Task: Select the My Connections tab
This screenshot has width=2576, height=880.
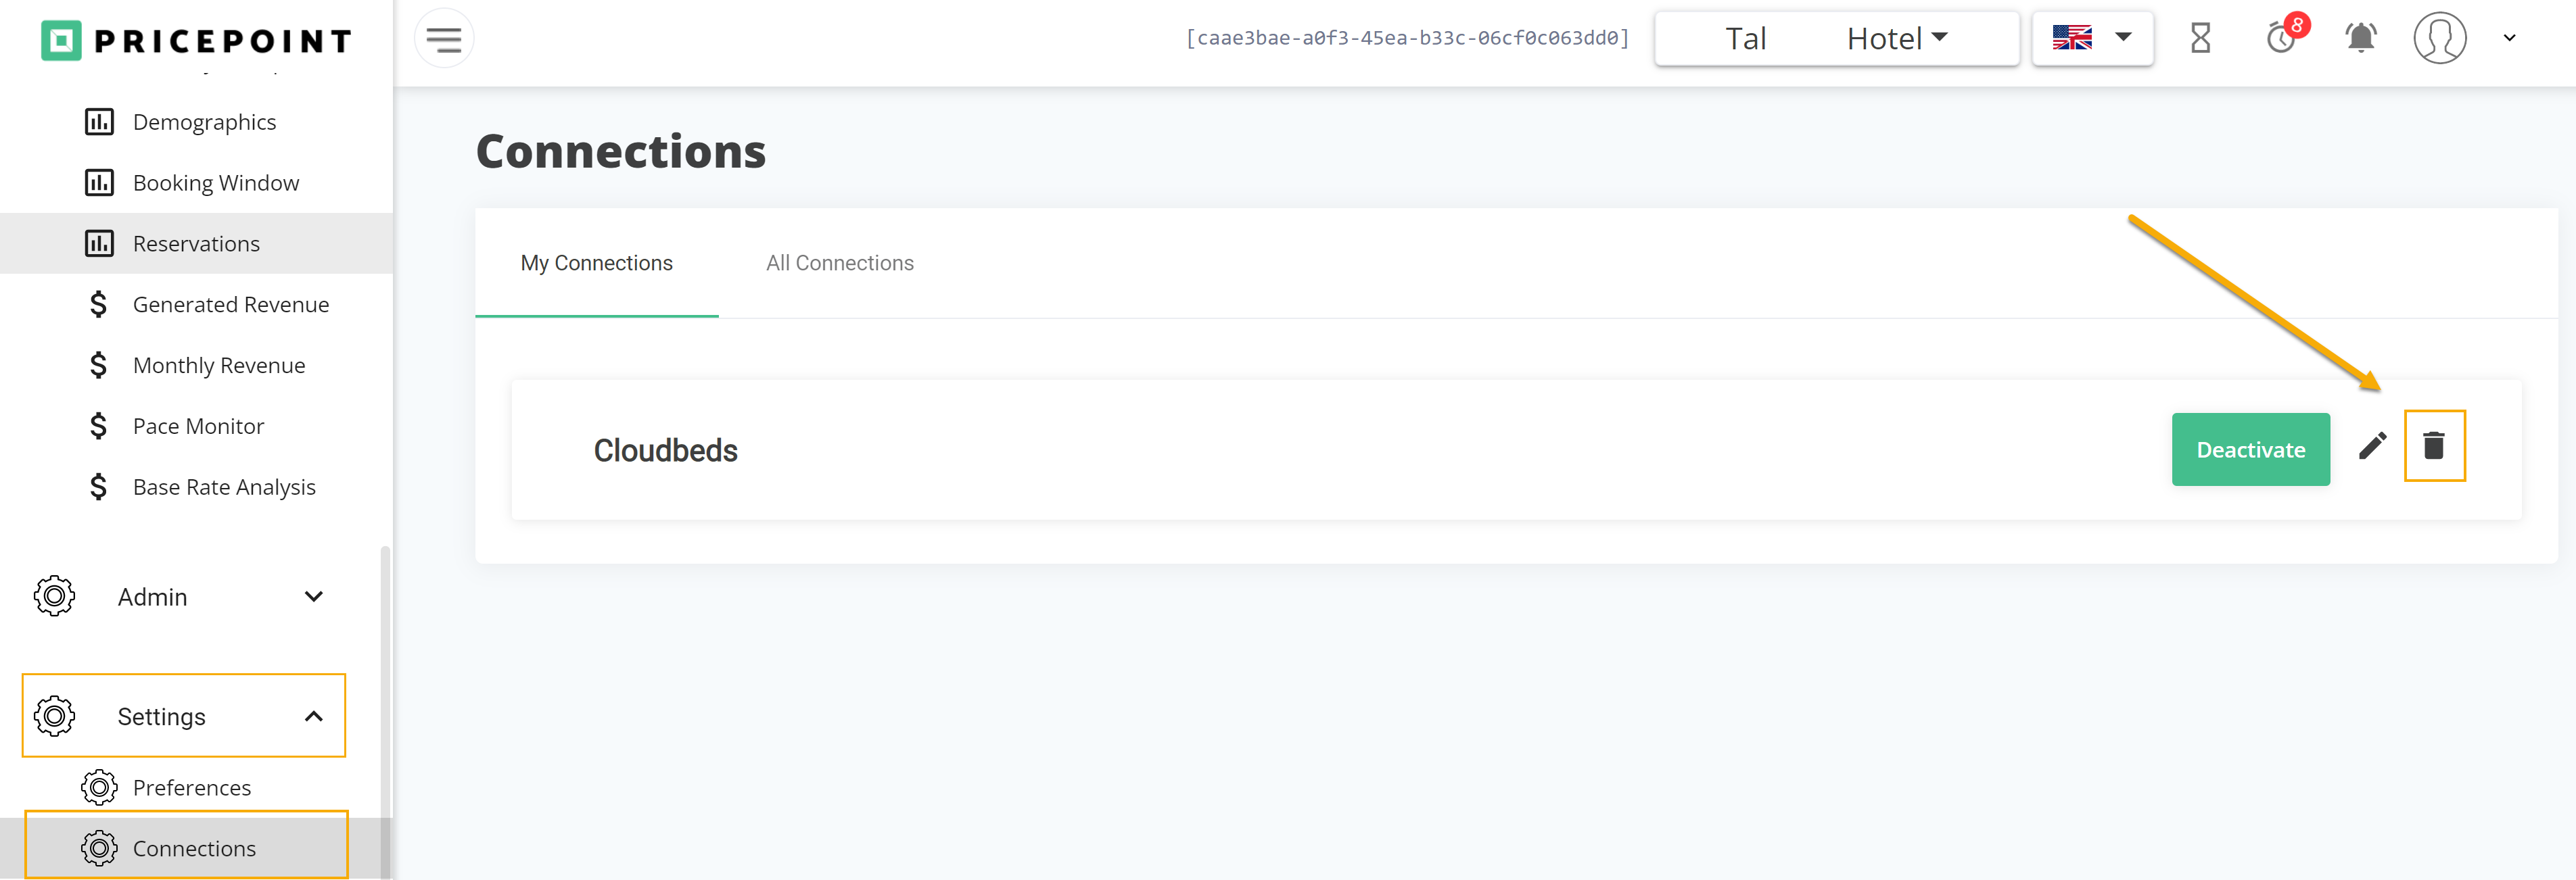Action: (x=596, y=263)
